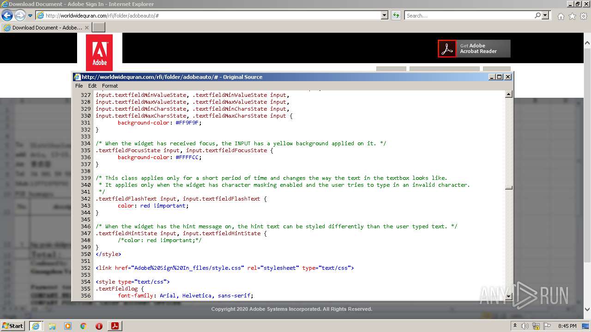
Task: Go forward with the IE forward arrow
Action: point(20,16)
